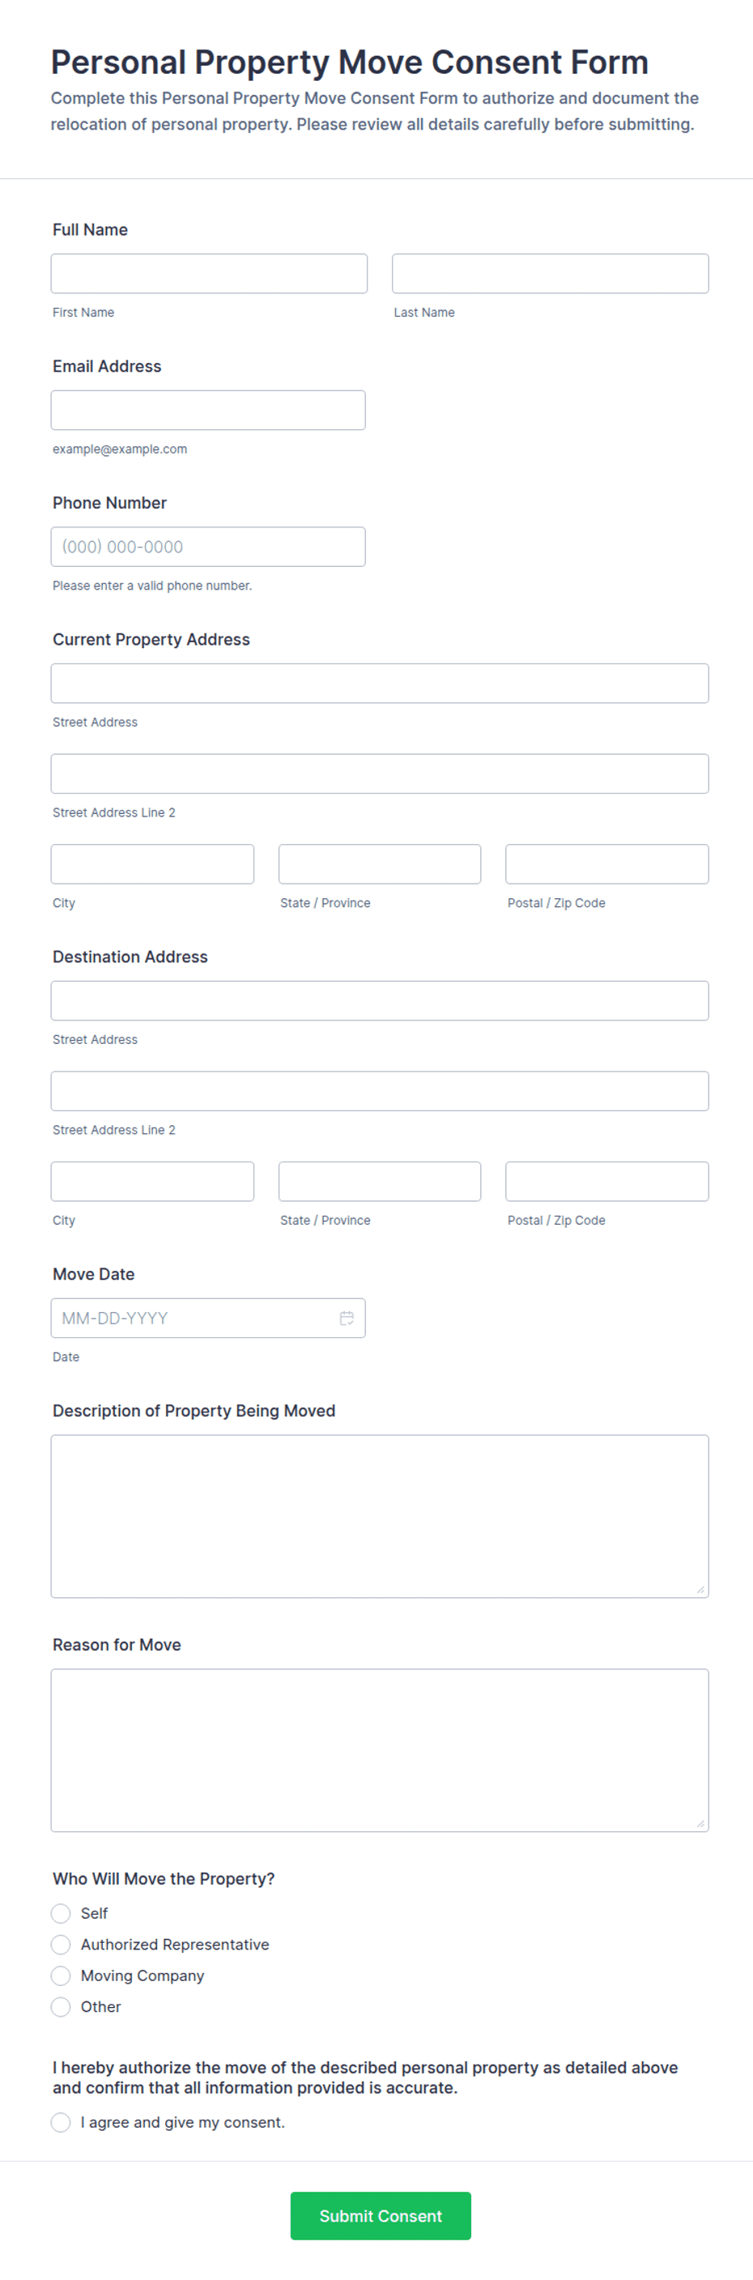Viewport: 753px width, 2280px height.
Task: Click Current Property City field
Action: click(152, 864)
